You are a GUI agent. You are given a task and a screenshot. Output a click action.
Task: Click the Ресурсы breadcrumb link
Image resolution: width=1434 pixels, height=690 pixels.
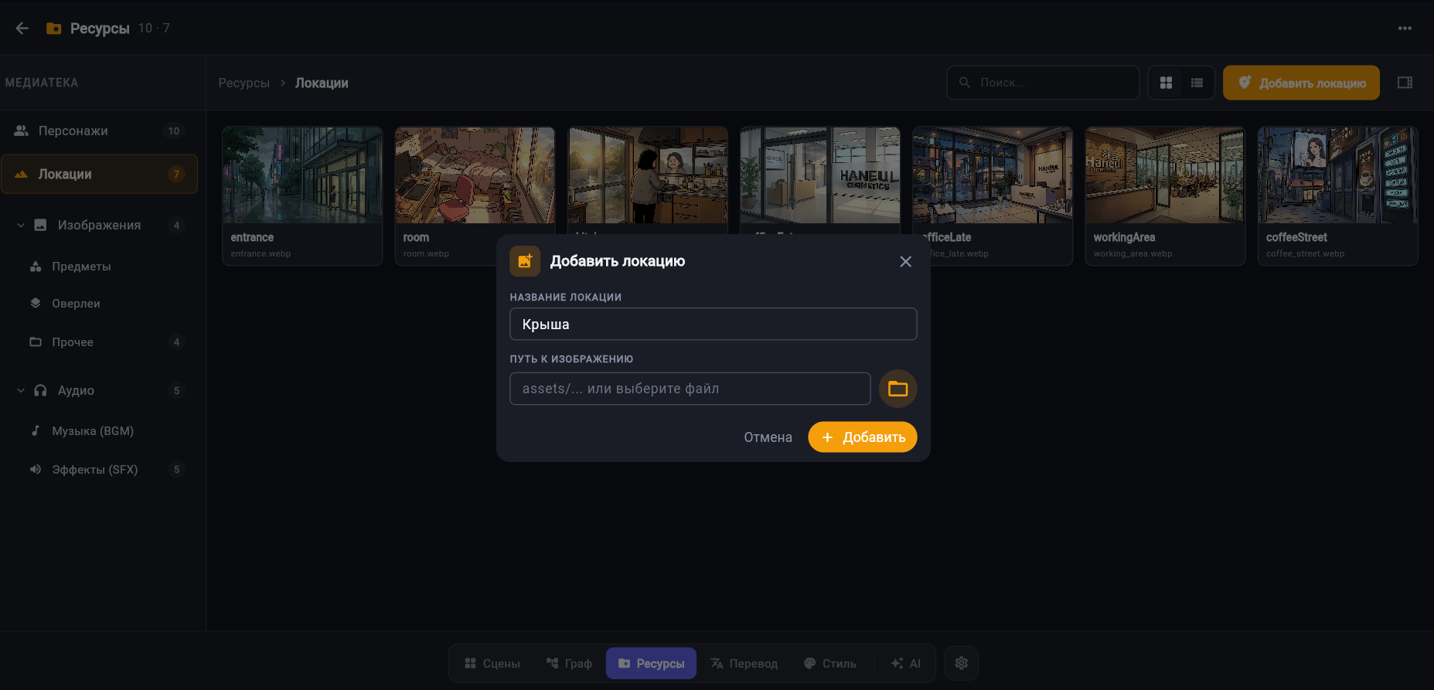click(x=244, y=83)
